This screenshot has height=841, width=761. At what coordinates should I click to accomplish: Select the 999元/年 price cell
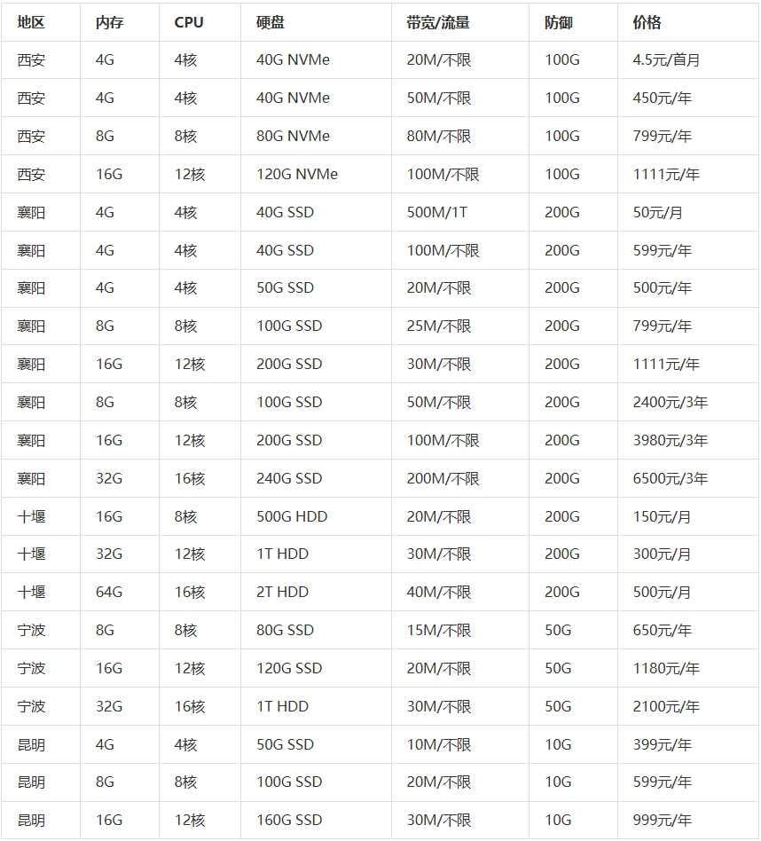click(662, 821)
